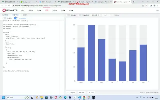
Task: Open the 示例 navigation menu item
Action: 47,10
